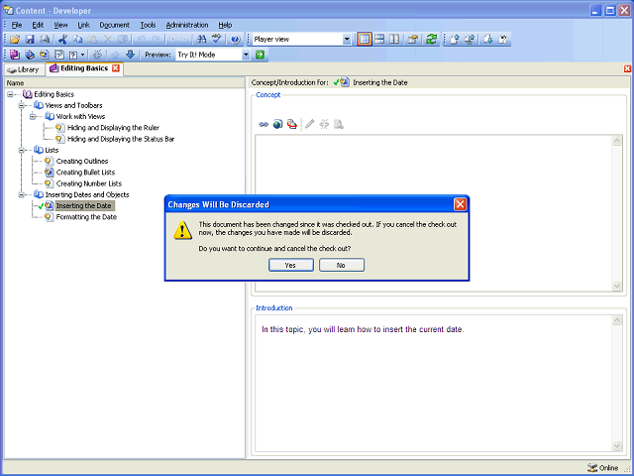Select the Creating Bullet Lists topic

coord(85,173)
